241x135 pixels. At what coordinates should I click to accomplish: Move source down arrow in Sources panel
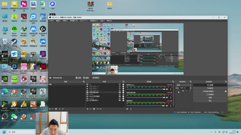[x=101, y=109]
